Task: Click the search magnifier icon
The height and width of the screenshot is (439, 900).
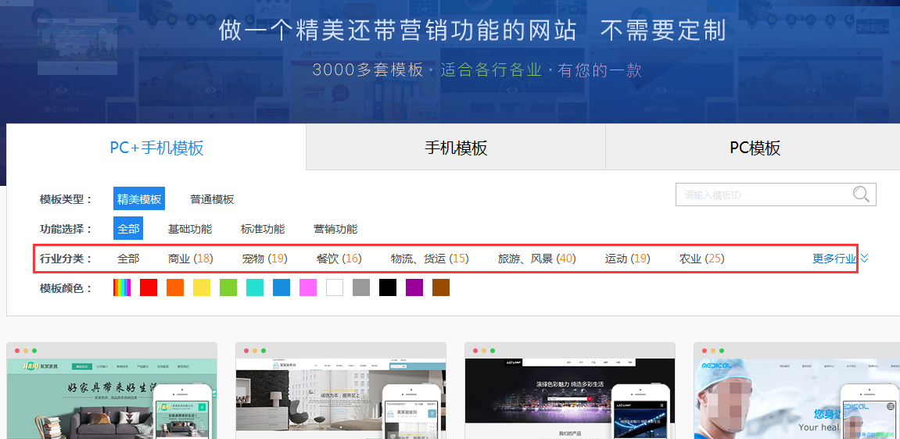Action: click(861, 195)
